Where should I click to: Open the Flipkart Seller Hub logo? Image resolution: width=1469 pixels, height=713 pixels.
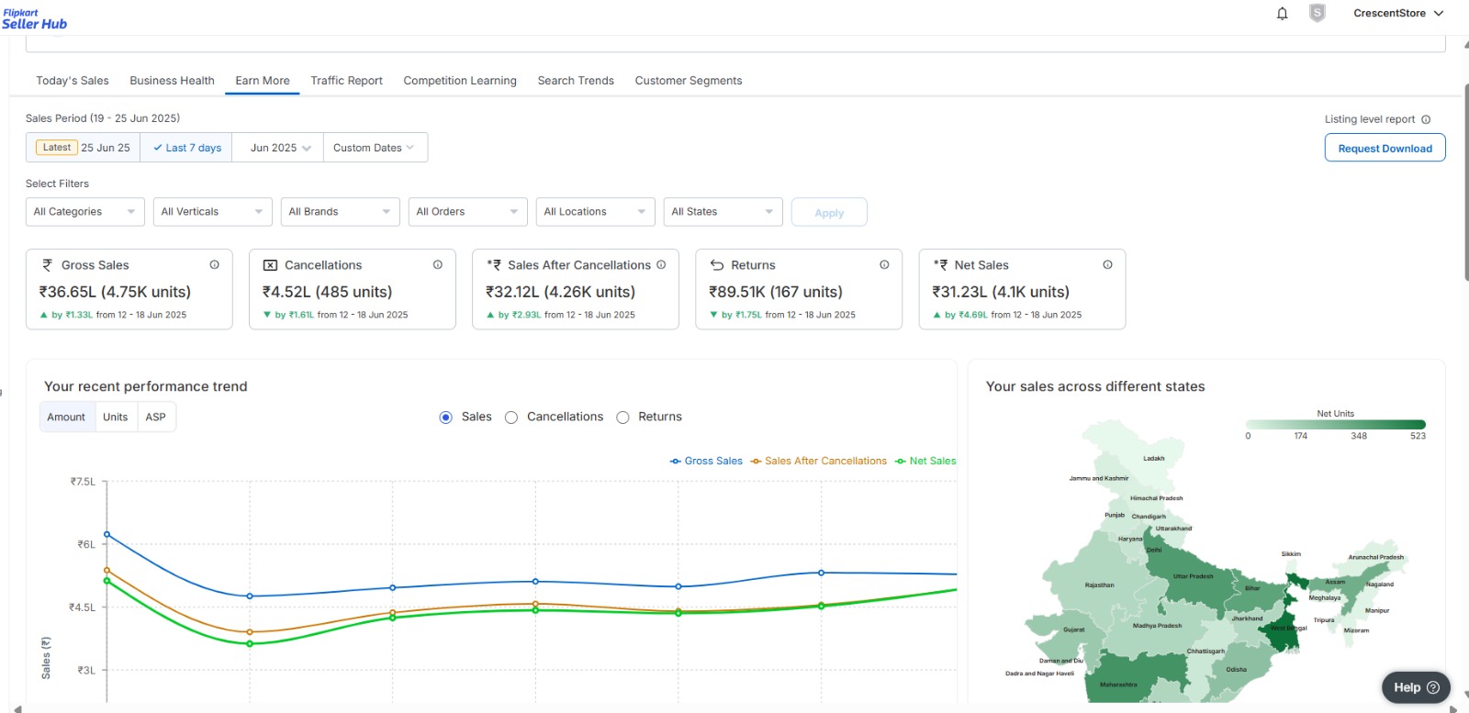(34, 19)
